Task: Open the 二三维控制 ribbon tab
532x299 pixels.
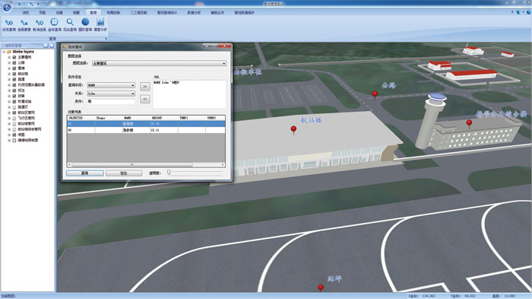Action: pos(139,13)
